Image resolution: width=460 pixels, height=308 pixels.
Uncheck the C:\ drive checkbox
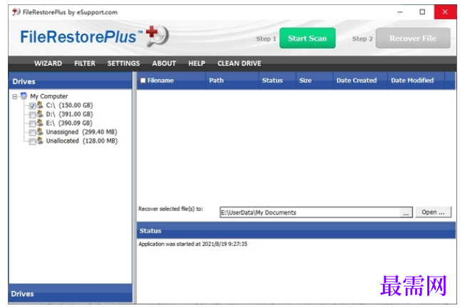[x=32, y=106]
